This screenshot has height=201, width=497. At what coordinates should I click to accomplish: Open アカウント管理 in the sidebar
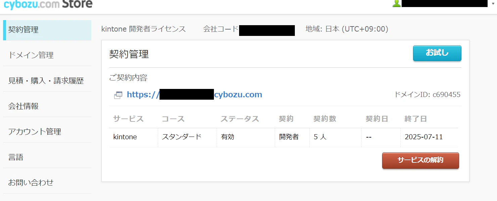click(x=47, y=132)
